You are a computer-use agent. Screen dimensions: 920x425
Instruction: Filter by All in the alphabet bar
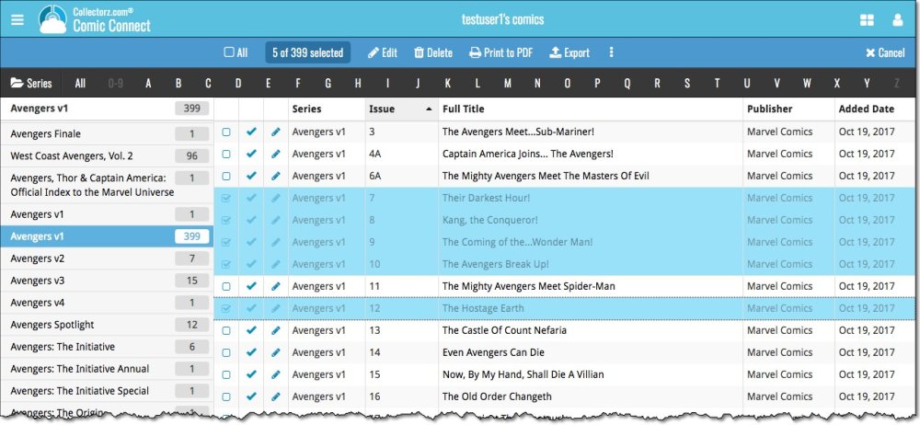[x=80, y=84]
